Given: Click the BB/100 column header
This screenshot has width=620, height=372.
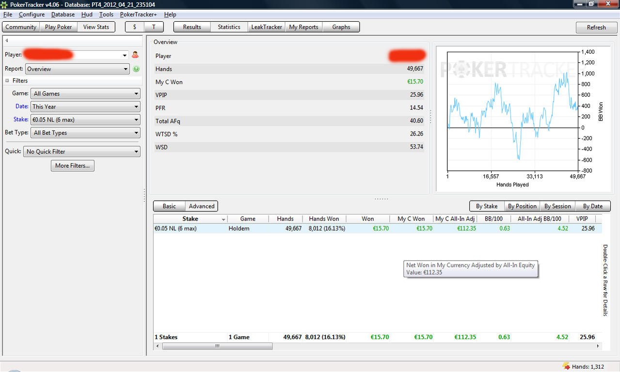Looking at the screenshot, I should click(x=493, y=219).
